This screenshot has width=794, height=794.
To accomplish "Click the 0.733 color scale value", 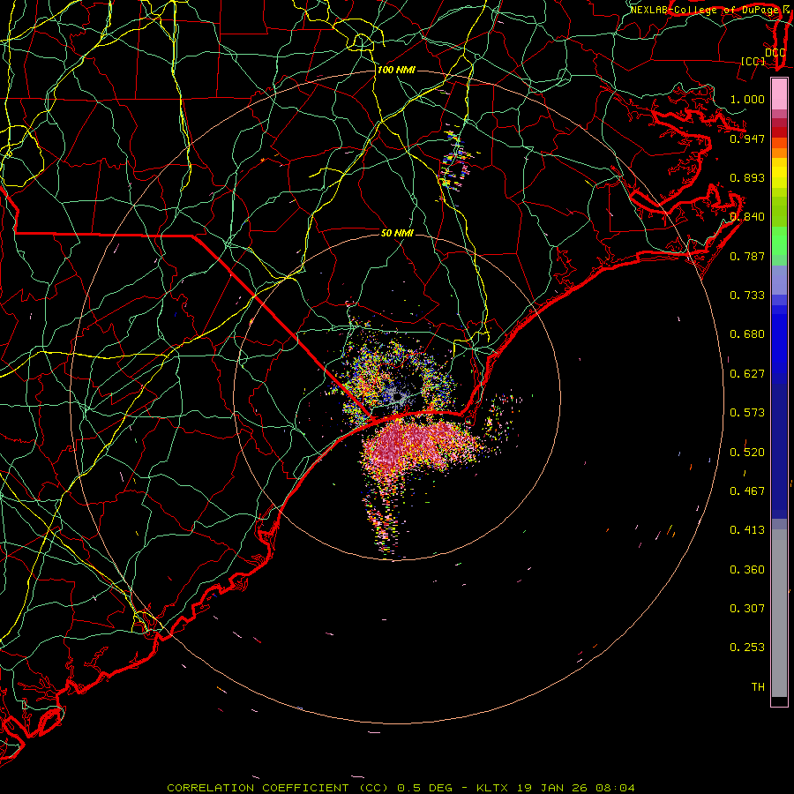I will (x=747, y=296).
